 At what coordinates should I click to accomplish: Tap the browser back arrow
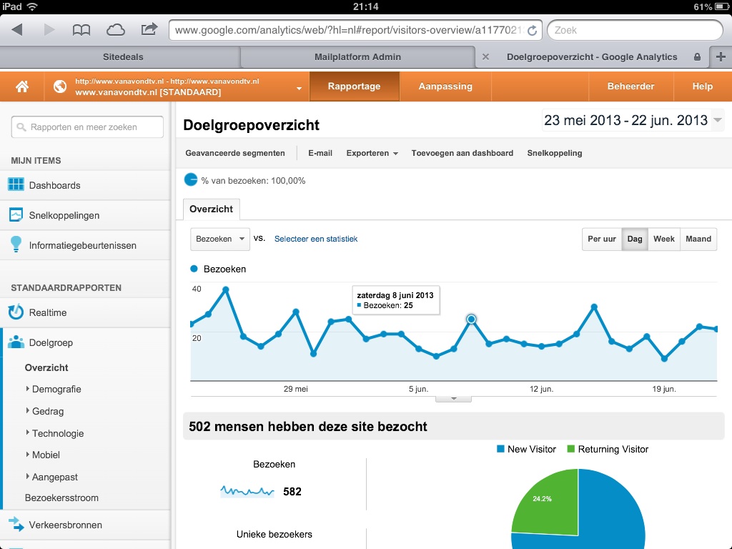17,30
